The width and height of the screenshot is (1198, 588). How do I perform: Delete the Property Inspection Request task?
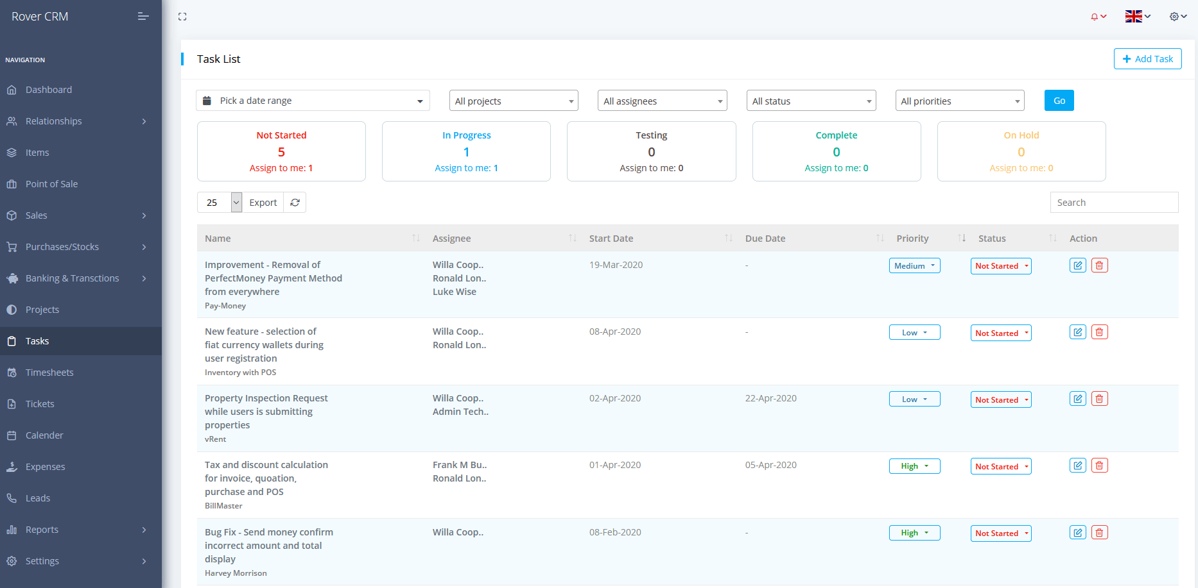click(1099, 399)
